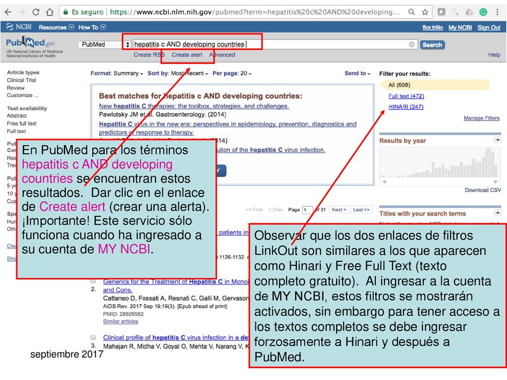This screenshot has width=507, height=380.
Task: Jump to Last results page
Action: click(x=361, y=210)
